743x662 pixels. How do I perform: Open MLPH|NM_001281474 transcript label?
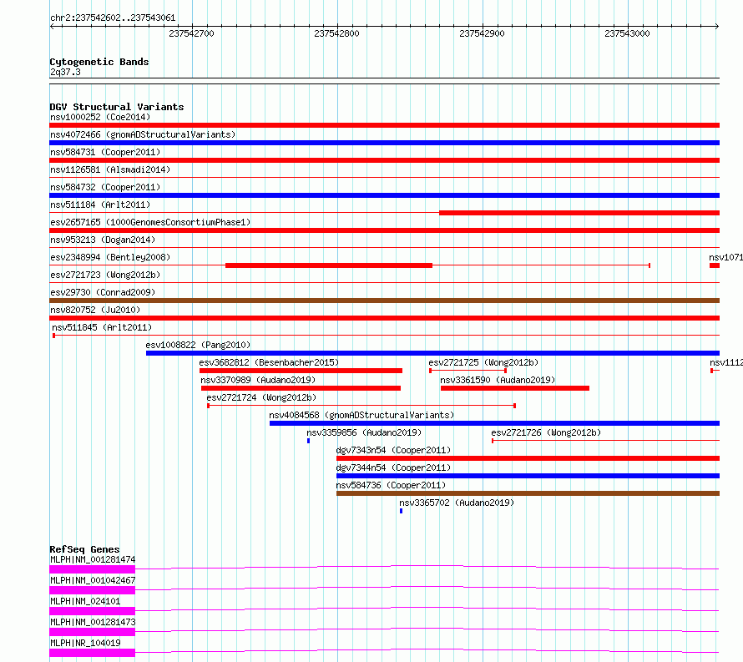coord(93,559)
